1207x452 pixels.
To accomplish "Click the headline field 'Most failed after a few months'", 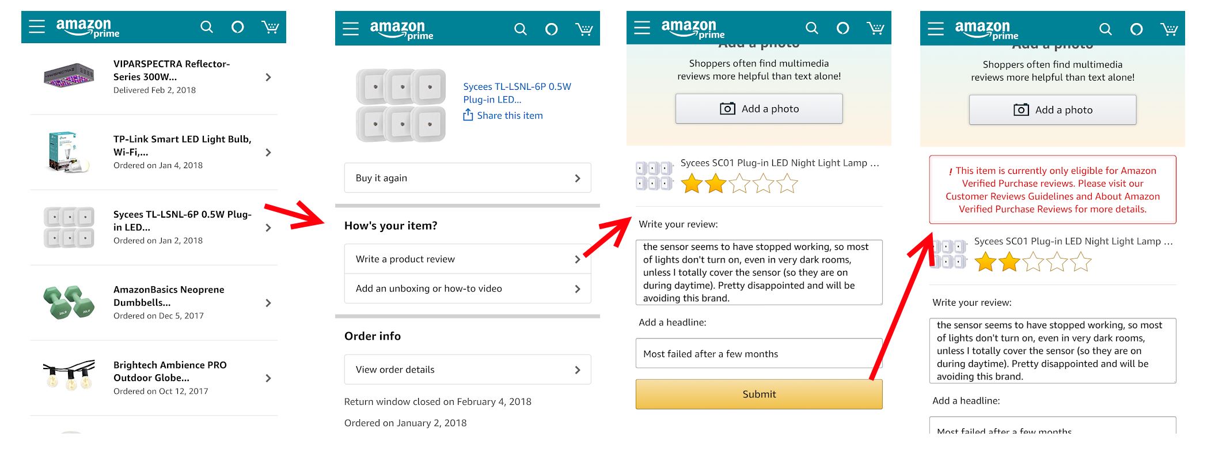I will tap(758, 354).
